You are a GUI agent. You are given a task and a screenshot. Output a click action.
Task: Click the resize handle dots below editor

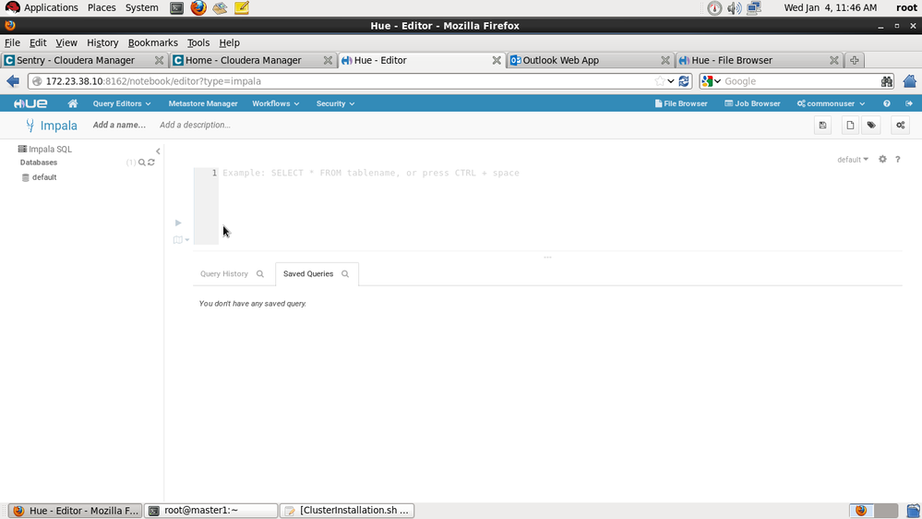click(547, 258)
